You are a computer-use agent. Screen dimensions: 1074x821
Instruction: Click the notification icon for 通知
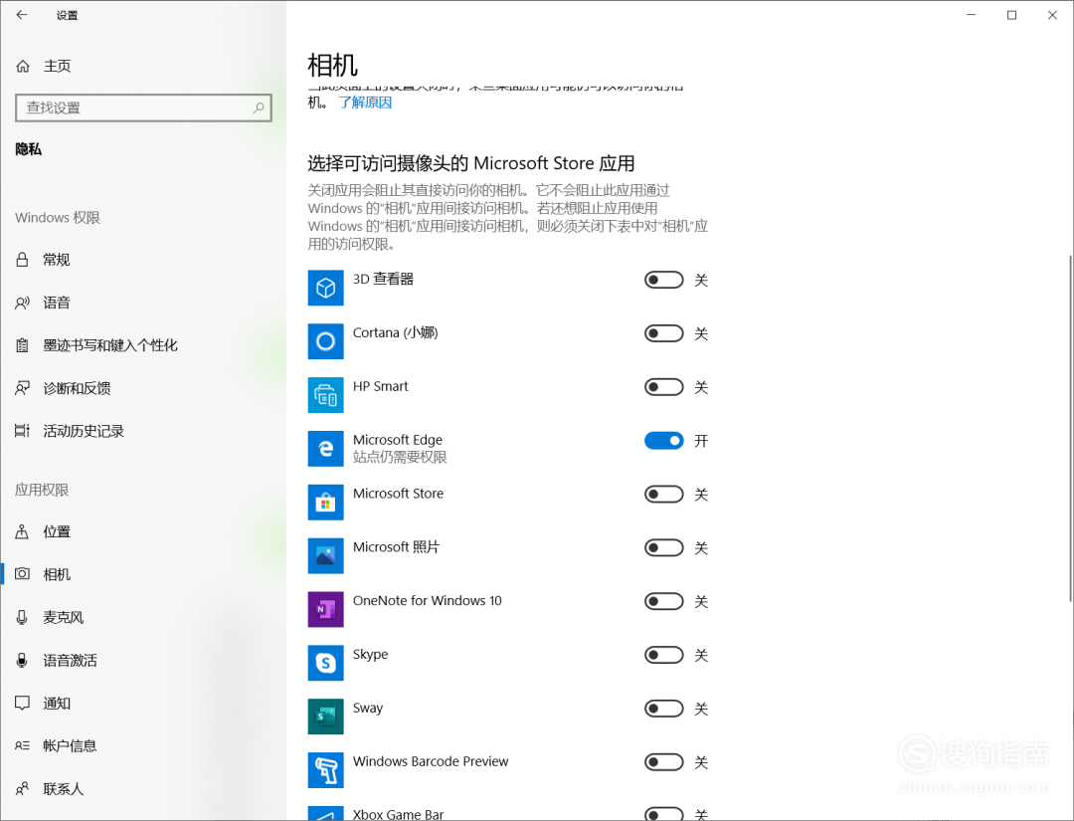click(x=22, y=704)
